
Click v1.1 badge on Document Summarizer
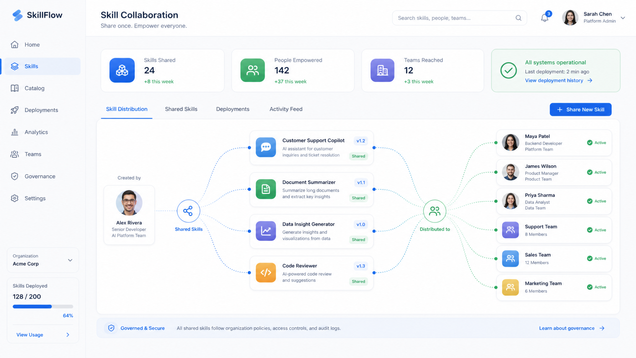pos(361,182)
